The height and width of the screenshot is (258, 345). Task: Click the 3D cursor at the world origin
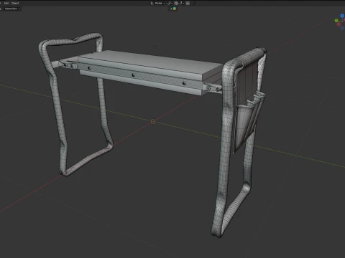pos(153,122)
